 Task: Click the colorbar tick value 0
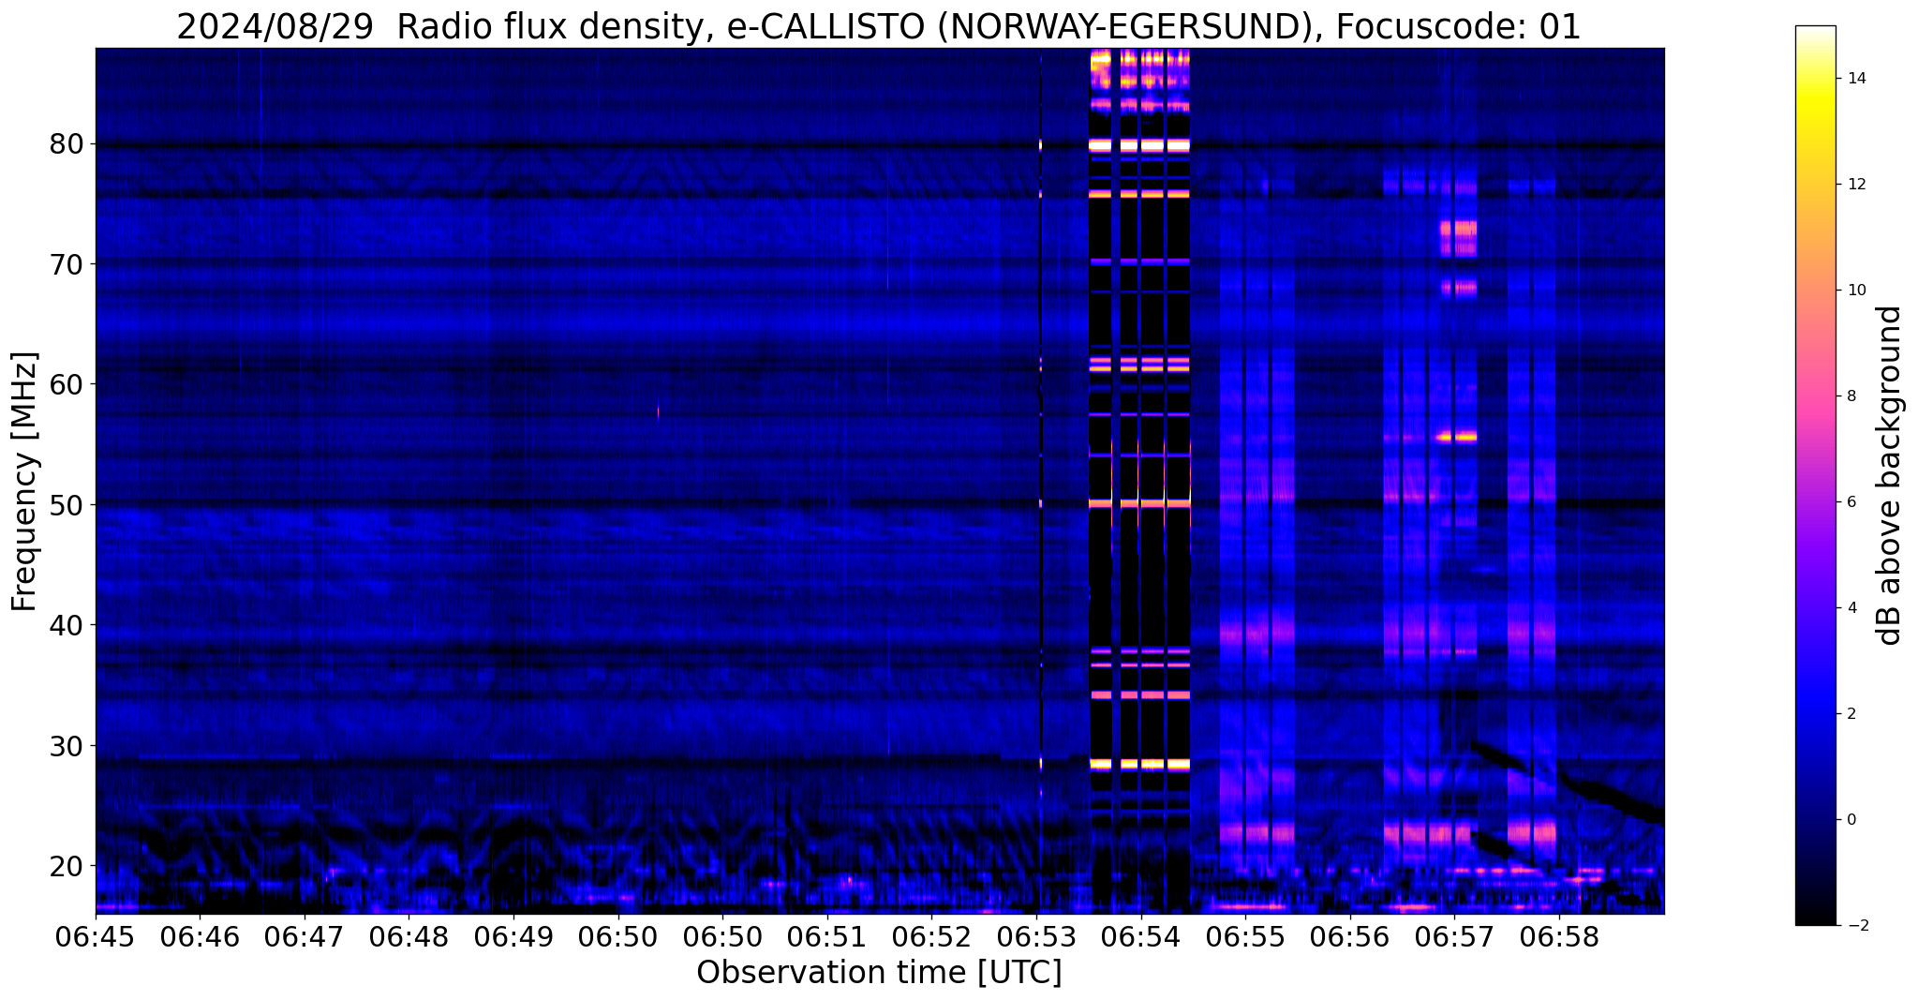(x=1851, y=820)
